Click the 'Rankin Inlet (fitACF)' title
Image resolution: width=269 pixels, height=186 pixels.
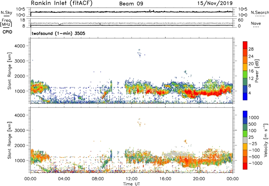pyautogui.click(x=62, y=3)
